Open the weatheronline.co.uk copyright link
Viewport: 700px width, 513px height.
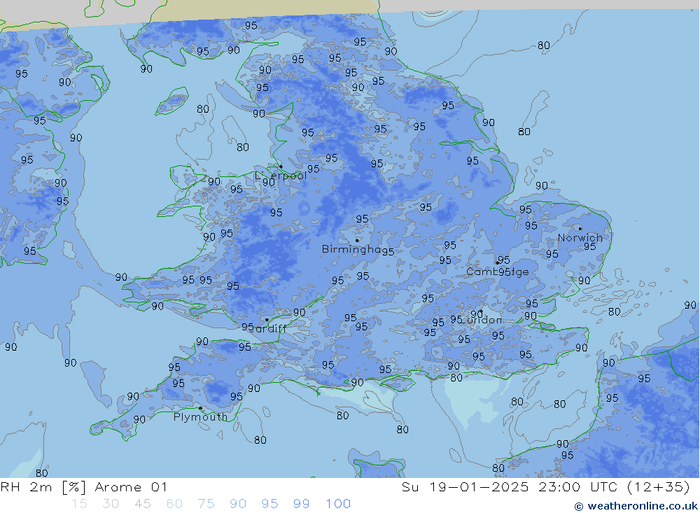[636, 506]
